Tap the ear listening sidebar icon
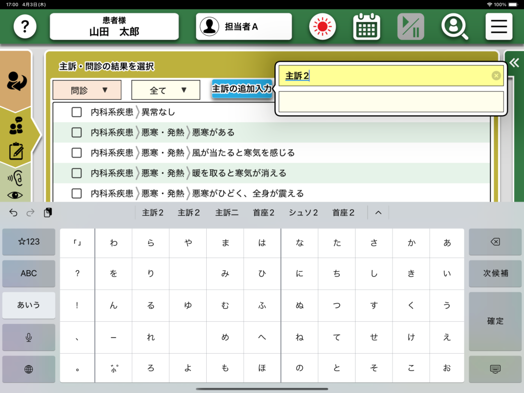The height and width of the screenshot is (393, 524). pyautogui.click(x=15, y=178)
